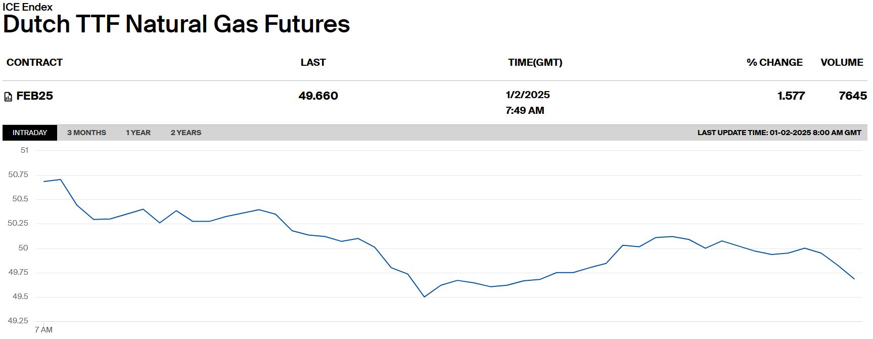Click the last update time text
Screen dimensions: 873x339
point(779,133)
